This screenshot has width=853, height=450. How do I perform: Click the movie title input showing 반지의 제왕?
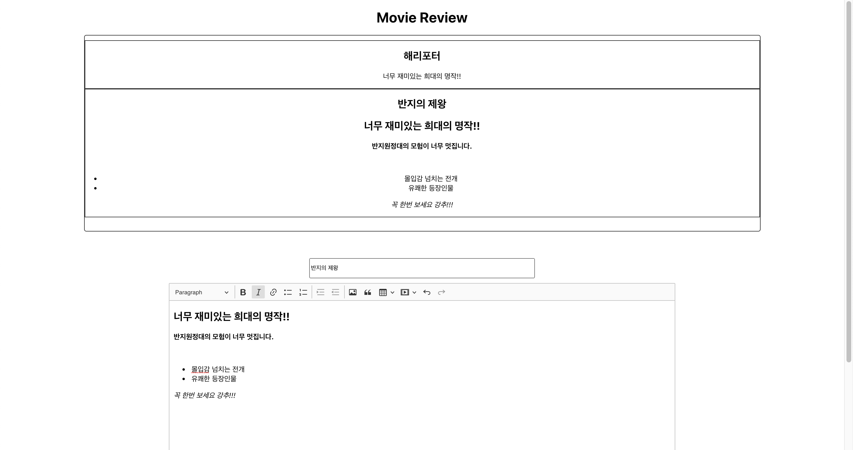pos(421,268)
